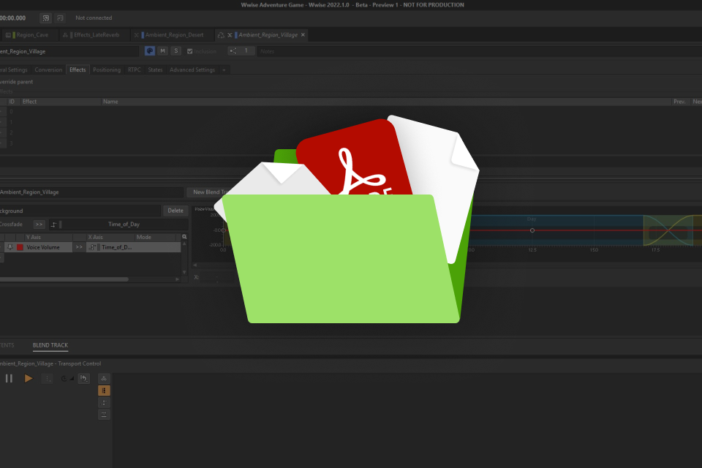The width and height of the screenshot is (702, 468).
Task: Click the horizontal scrollbar under the RTPC list
Action: [x=64, y=279]
